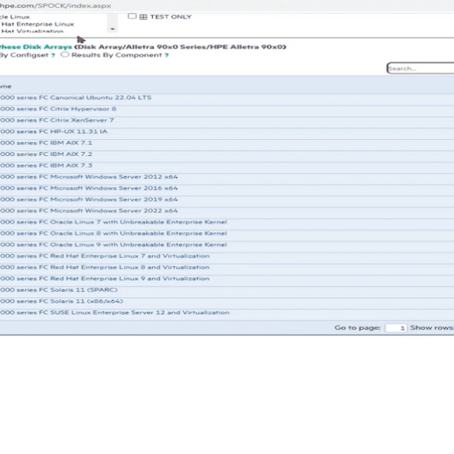Select Hat Enterprise Linux in the list

[x=38, y=24]
